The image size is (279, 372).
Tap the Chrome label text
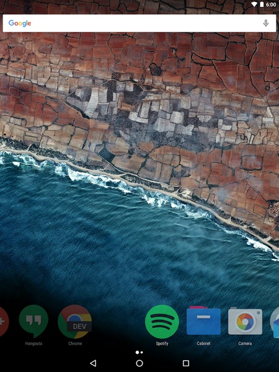click(75, 343)
